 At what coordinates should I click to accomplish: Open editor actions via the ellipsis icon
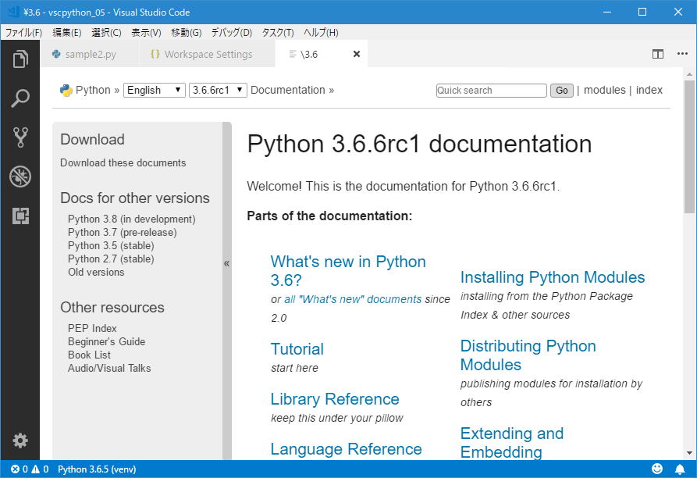(x=681, y=53)
